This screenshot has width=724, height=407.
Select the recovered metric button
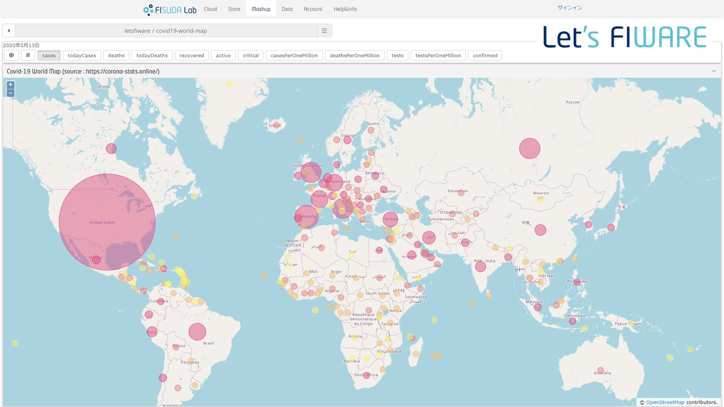click(x=192, y=55)
